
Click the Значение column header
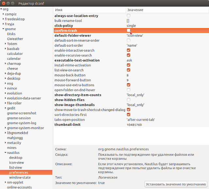click(x=168, y=10)
